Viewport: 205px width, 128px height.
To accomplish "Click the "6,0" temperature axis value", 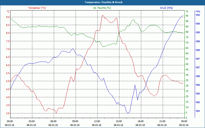I will point(8,65).
